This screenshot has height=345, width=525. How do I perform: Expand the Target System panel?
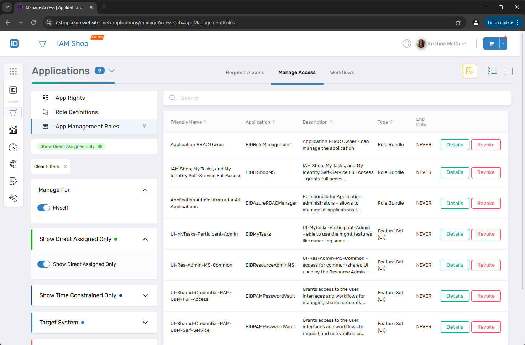[x=145, y=323]
